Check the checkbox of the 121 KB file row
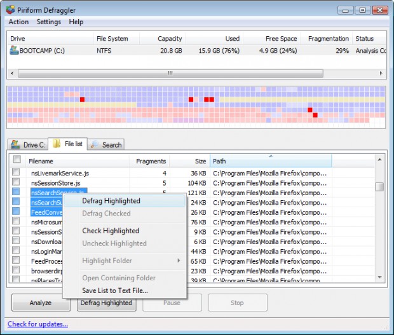Viewport: 394px width, 335px height. pos(16,191)
